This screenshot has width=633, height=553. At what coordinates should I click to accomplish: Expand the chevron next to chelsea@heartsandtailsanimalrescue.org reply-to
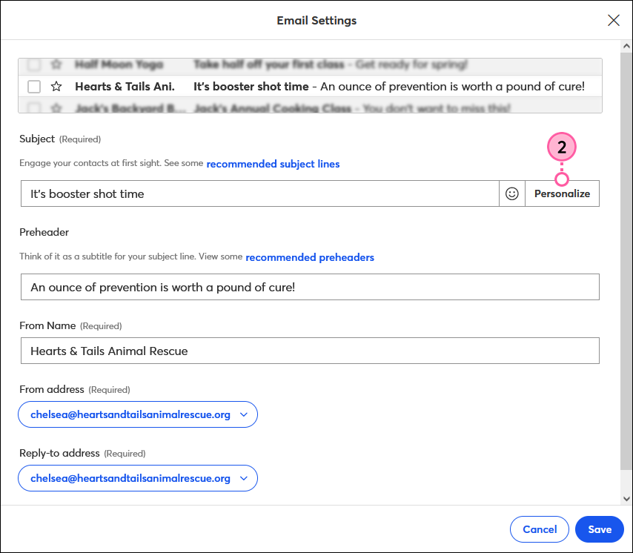coord(244,478)
